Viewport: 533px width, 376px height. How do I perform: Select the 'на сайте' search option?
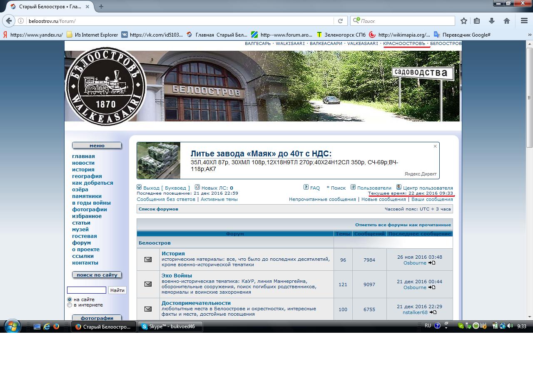[70, 299]
